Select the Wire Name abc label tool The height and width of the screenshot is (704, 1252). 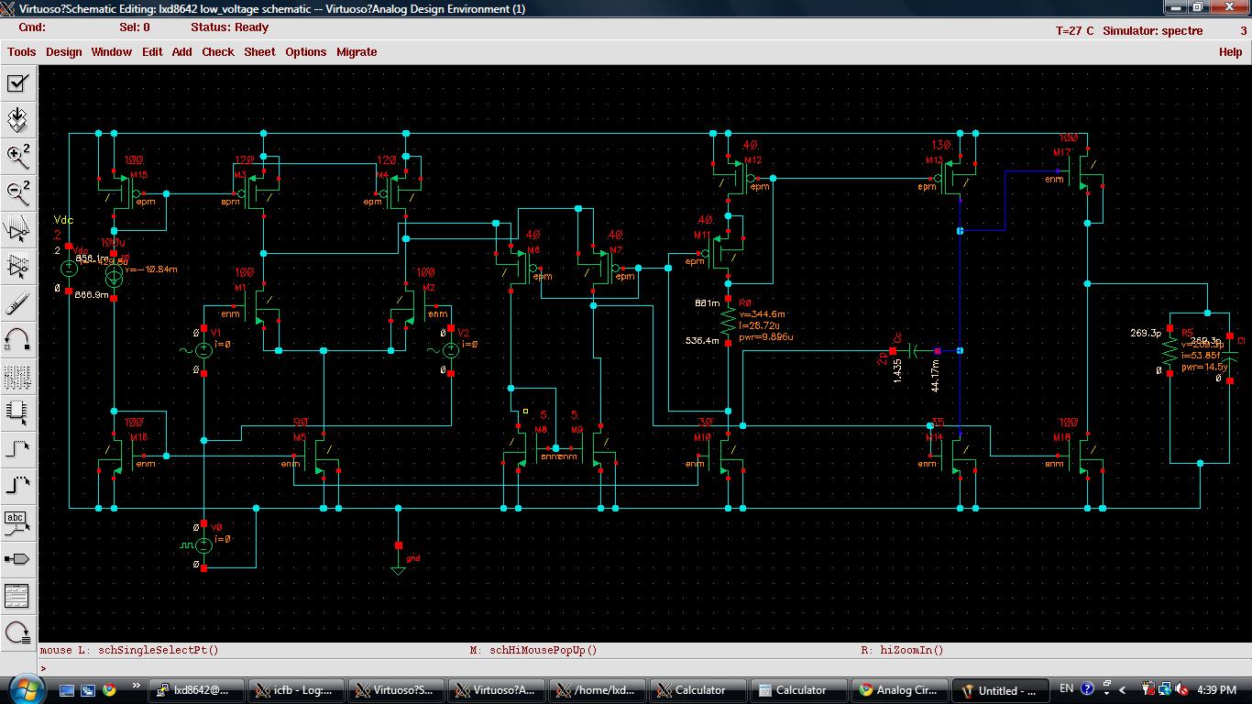pyautogui.click(x=17, y=522)
